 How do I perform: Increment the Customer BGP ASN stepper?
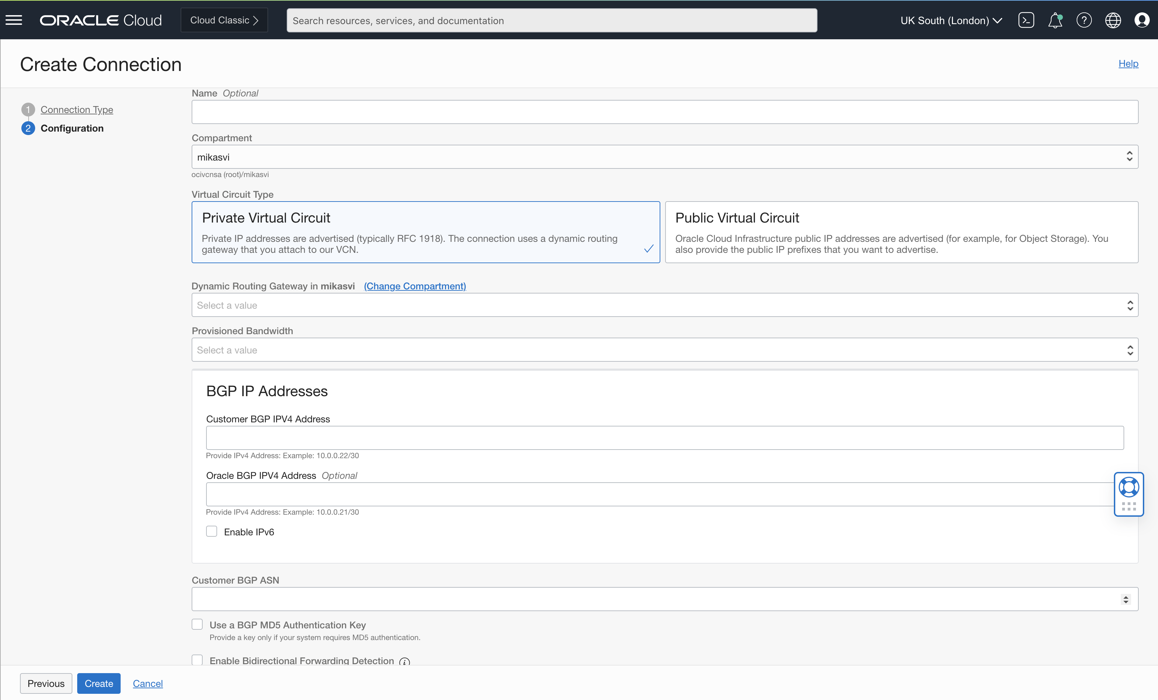(x=1126, y=596)
